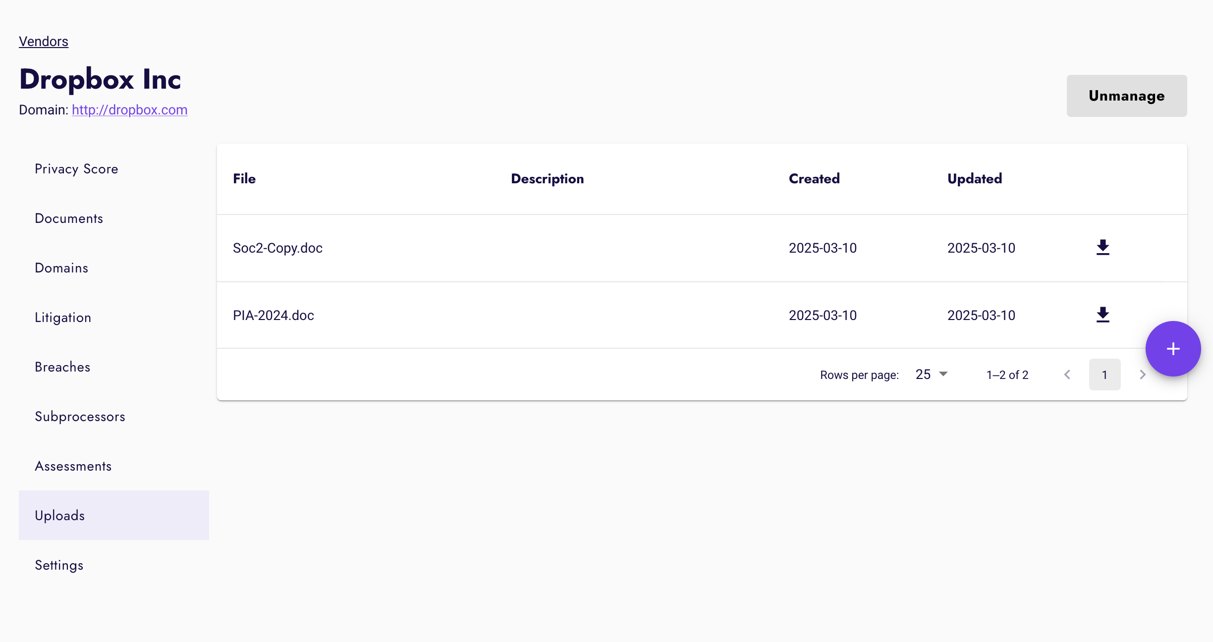
Task: Click the 1–2 of 2 count text
Action: (1007, 374)
